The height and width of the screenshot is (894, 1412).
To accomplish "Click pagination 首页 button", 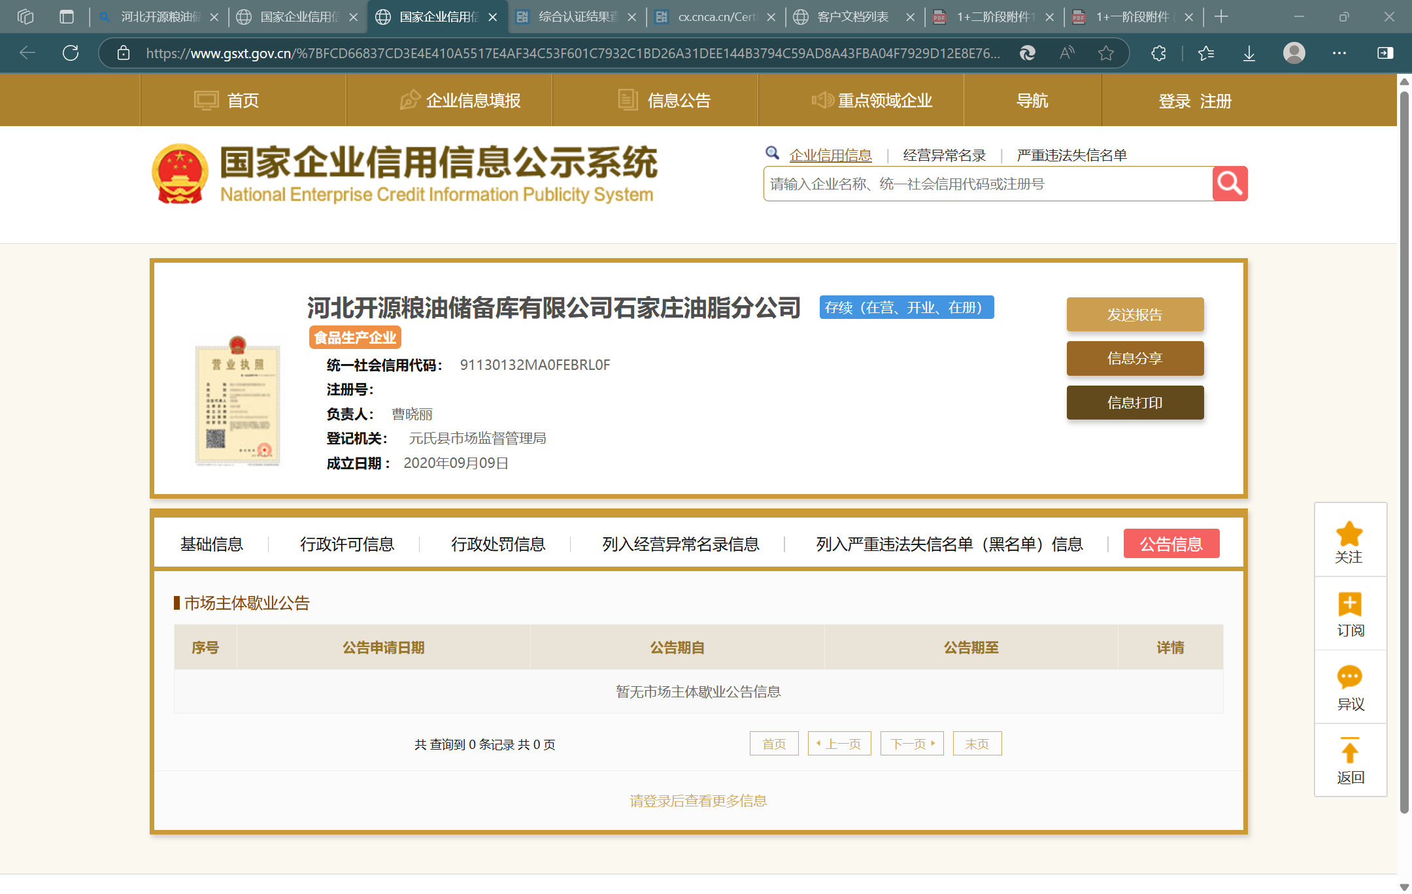I will coord(774,744).
